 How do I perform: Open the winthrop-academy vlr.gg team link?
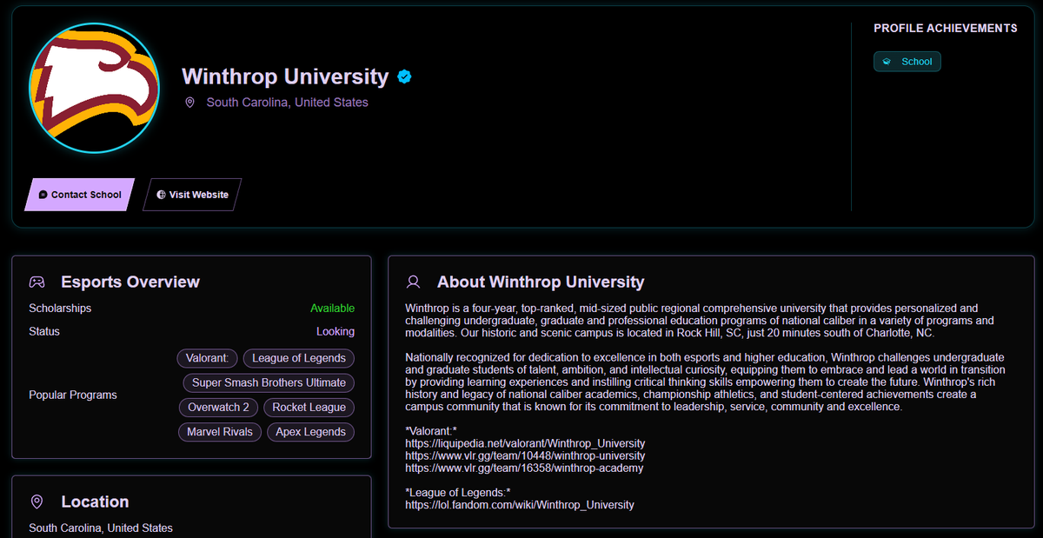(525, 468)
